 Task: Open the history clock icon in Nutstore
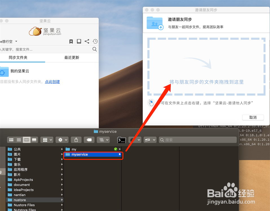[x=95, y=41]
